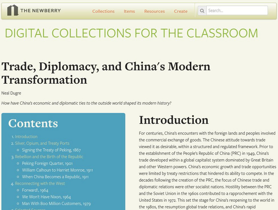Image resolution: width=278 pixels, height=210 pixels.
Task: Open We Won't Have Nixon, 1964
Action: pyautogui.click(x=46, y=197)
